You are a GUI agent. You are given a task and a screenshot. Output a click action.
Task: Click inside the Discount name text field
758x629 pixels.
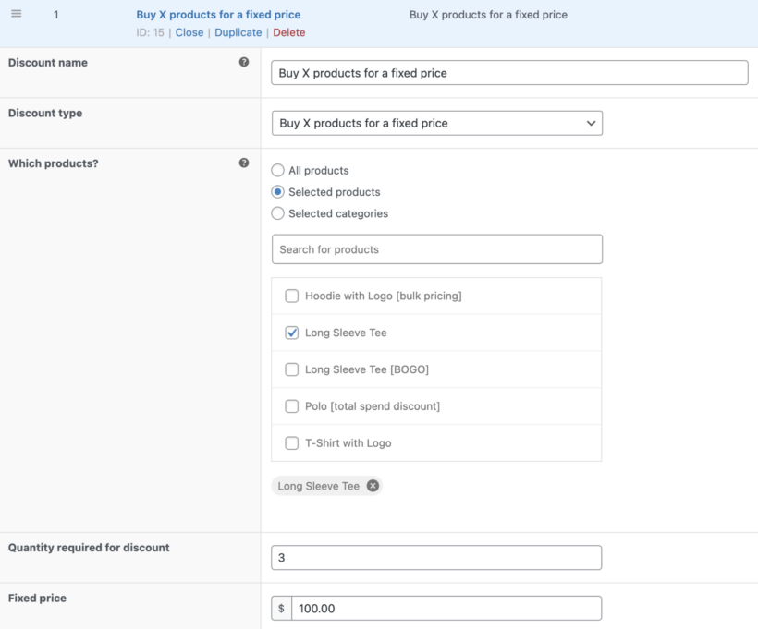pos(508,72)
